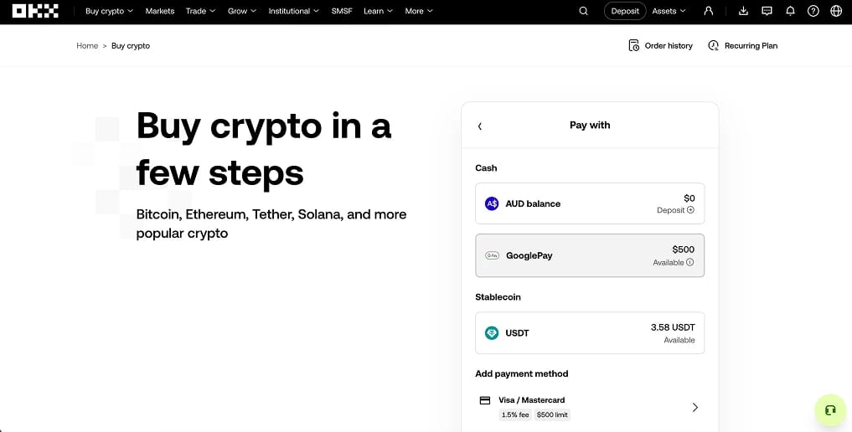The height and width of the screenshot is (432, 852).
Task: Open Recurring Plan link
Action: point(751,45)
